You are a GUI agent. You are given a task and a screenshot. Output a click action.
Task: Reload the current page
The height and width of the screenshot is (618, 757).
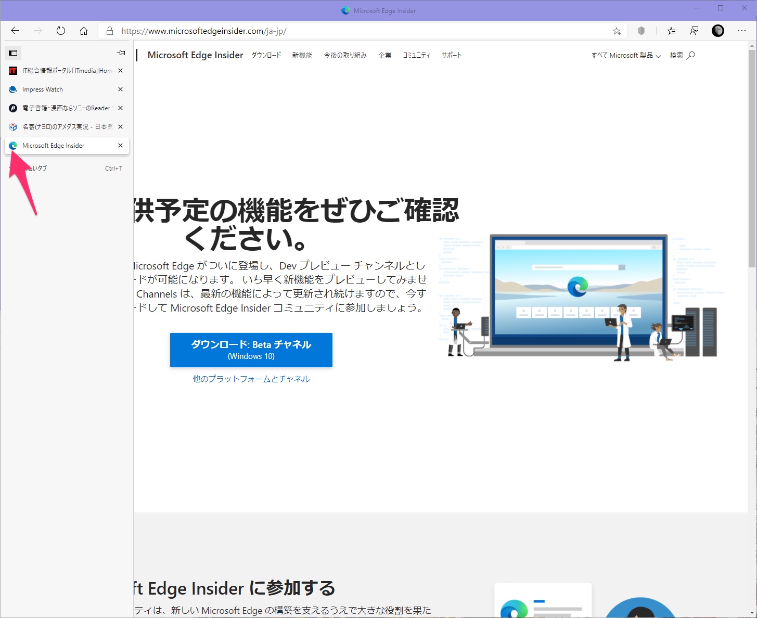tap(61, 31)
